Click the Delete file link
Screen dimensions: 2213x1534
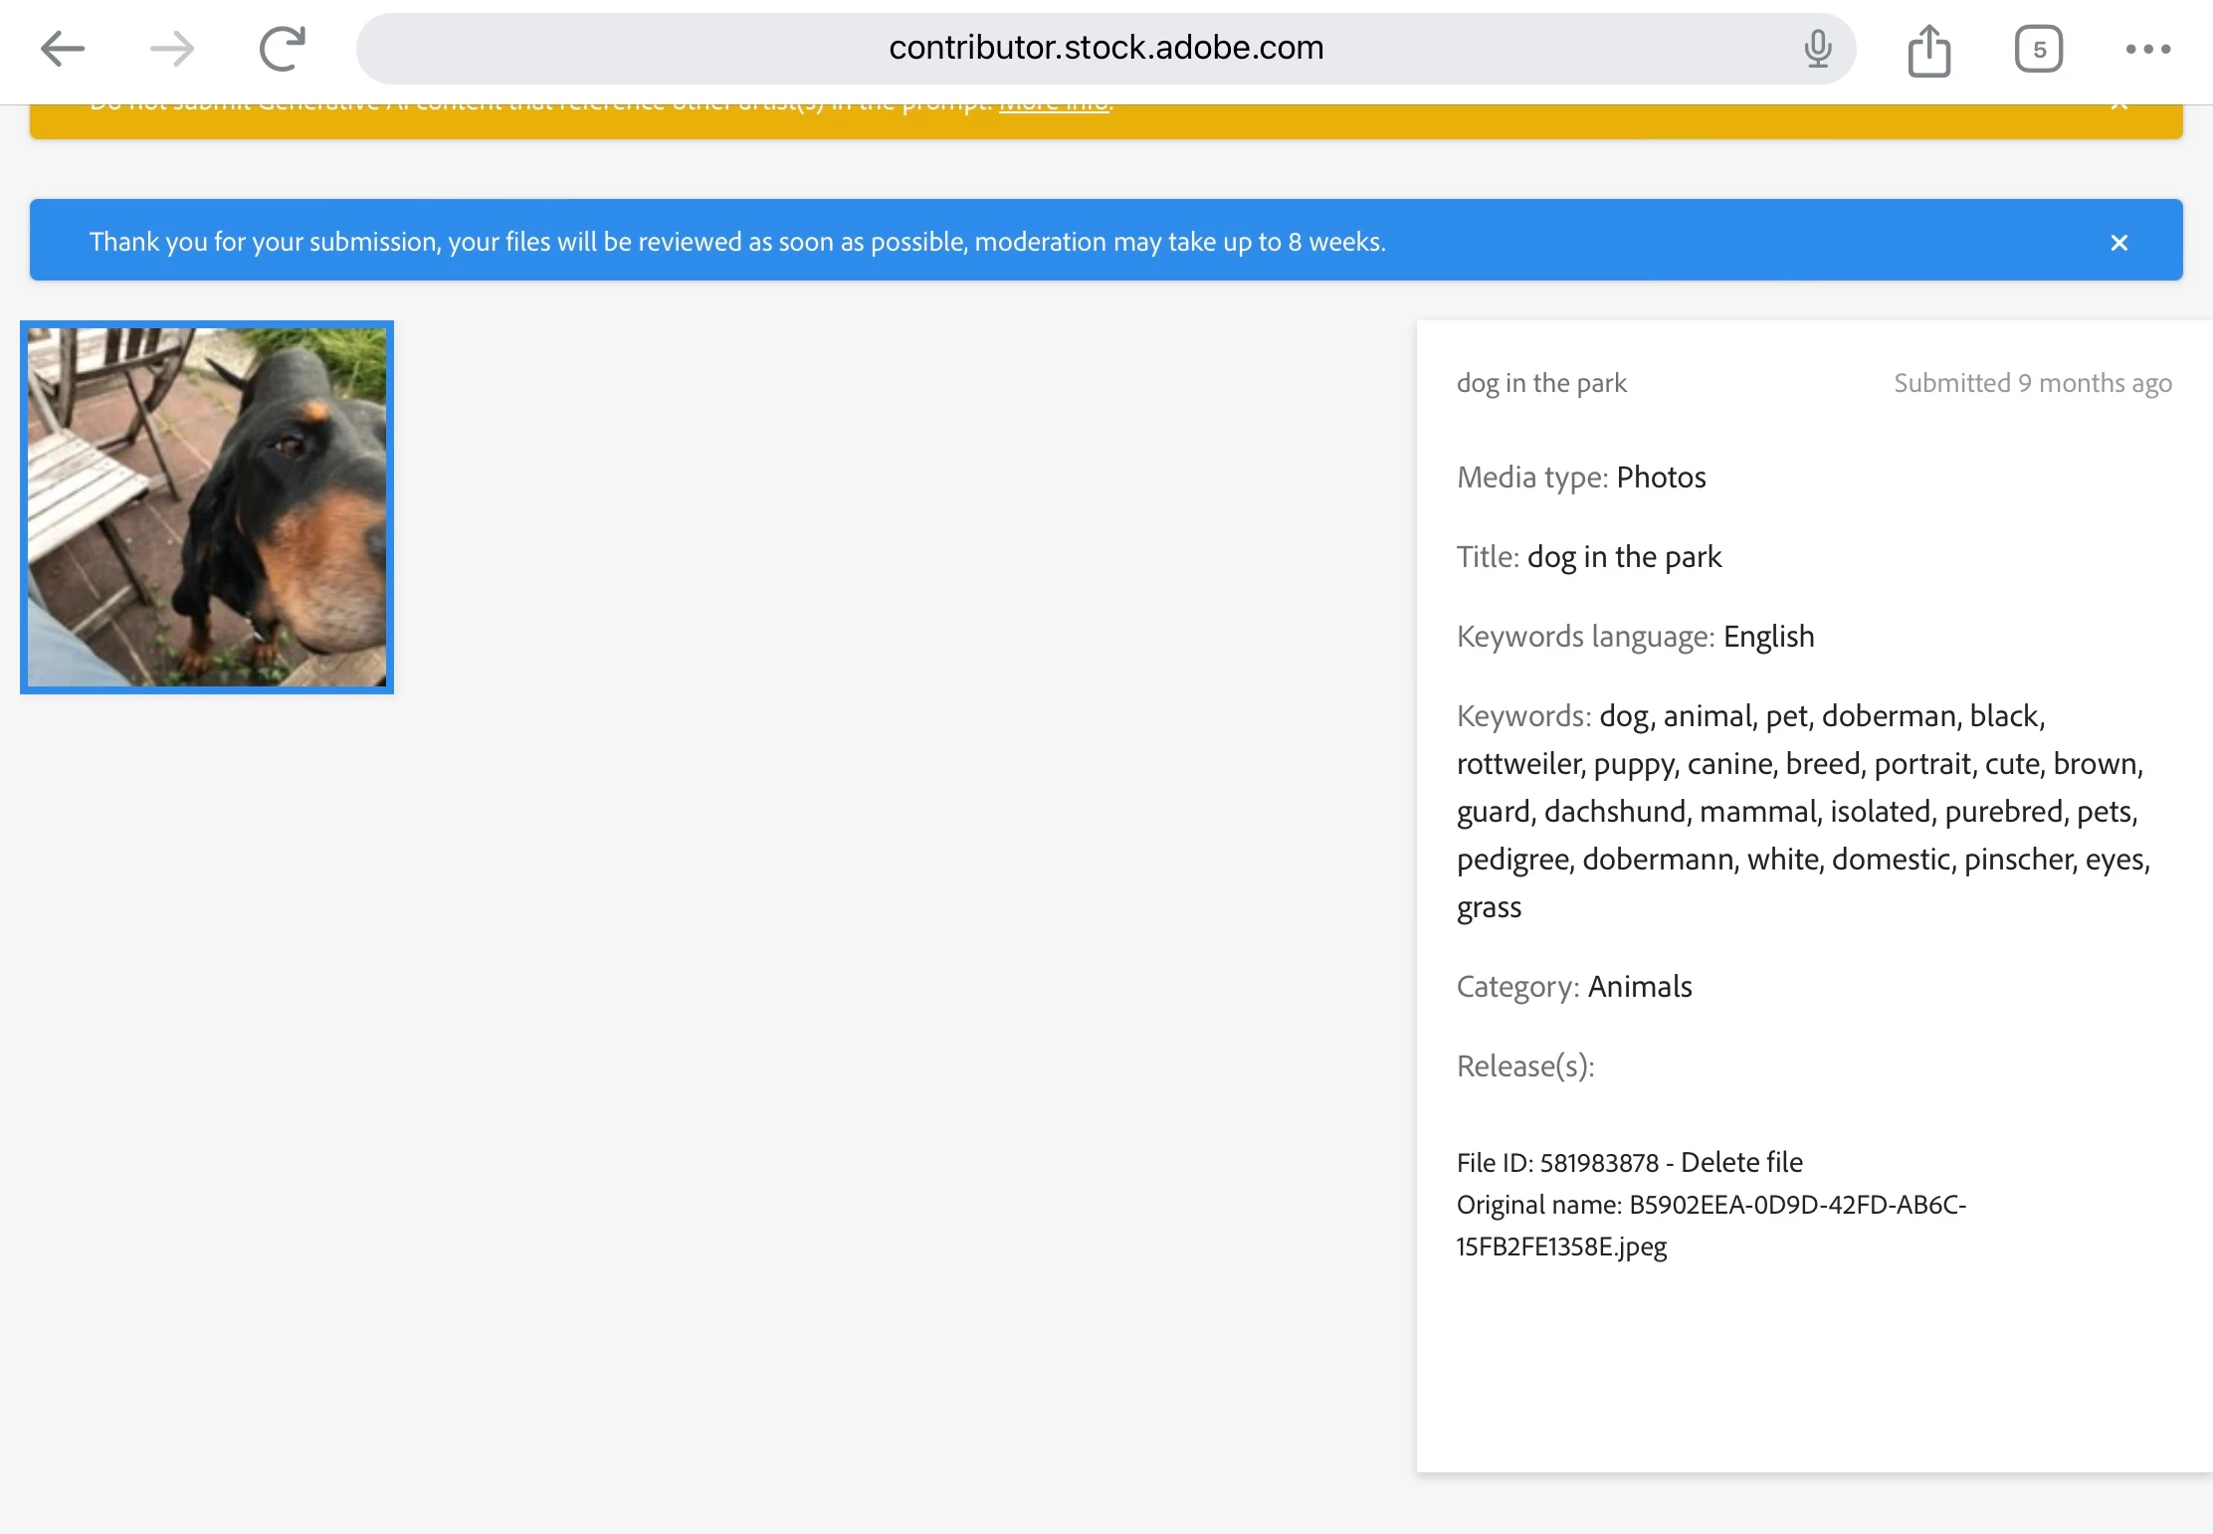pos(1741,1162)
